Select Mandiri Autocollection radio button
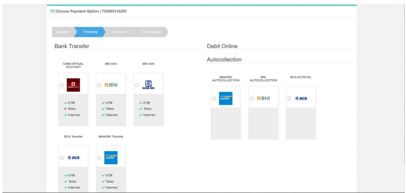This screenshot has width=406, height=193. (214, 98)
